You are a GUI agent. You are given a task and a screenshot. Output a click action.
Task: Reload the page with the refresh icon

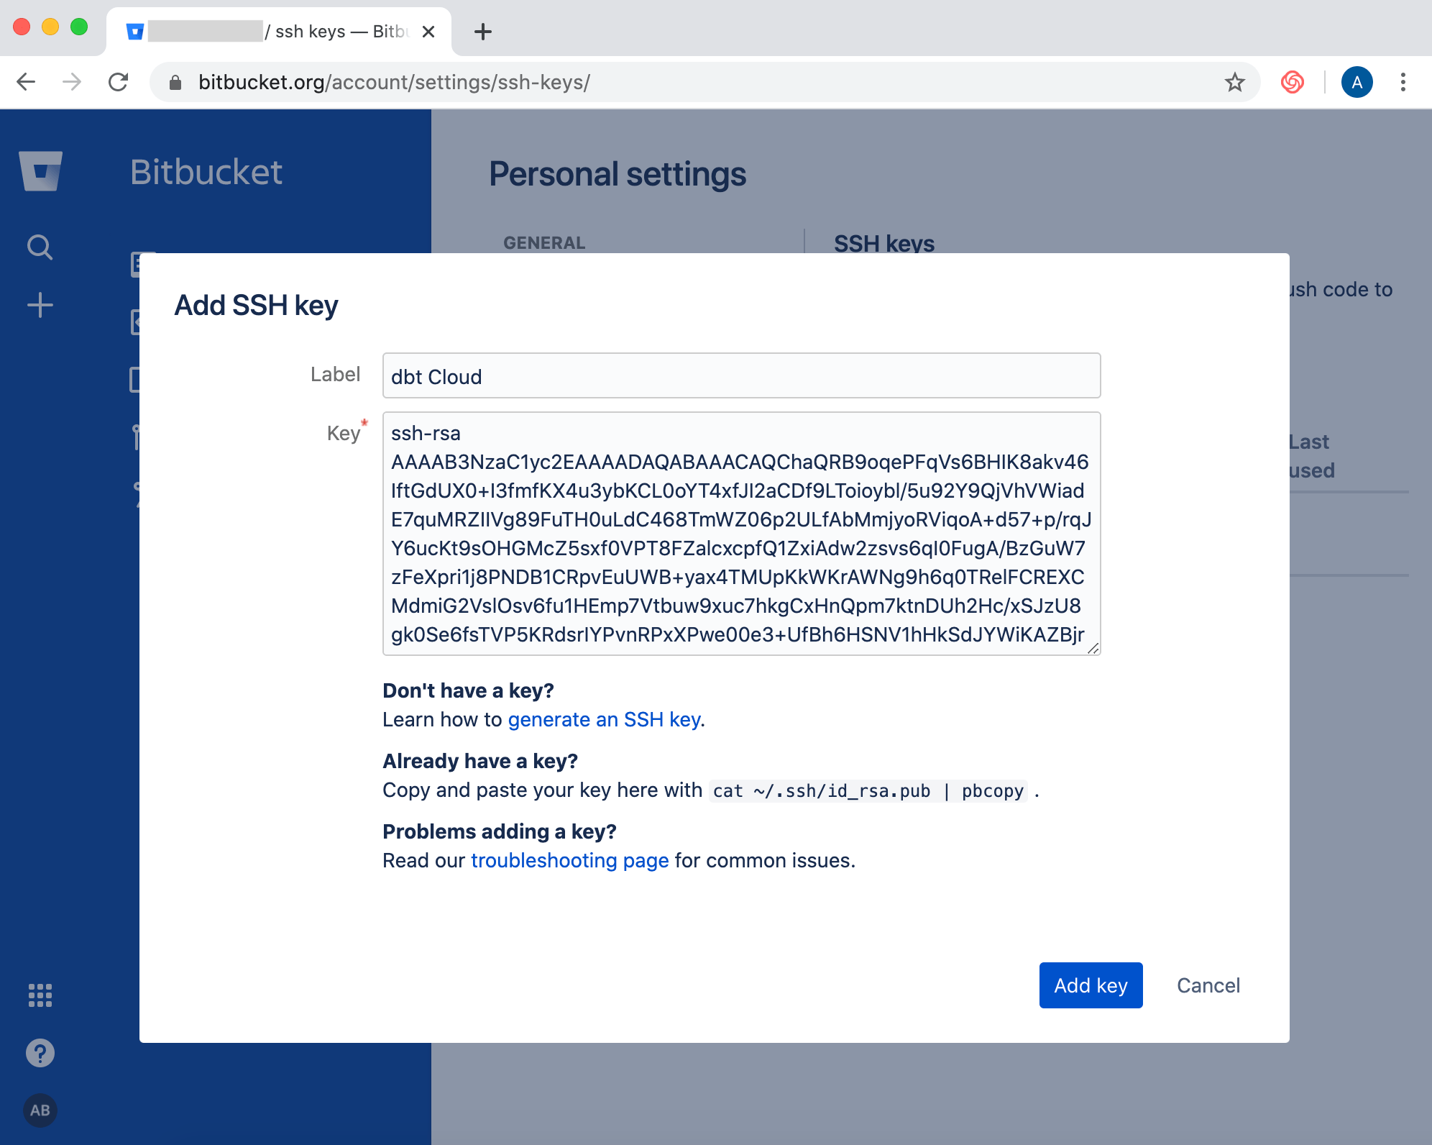(x=119, y=82)
